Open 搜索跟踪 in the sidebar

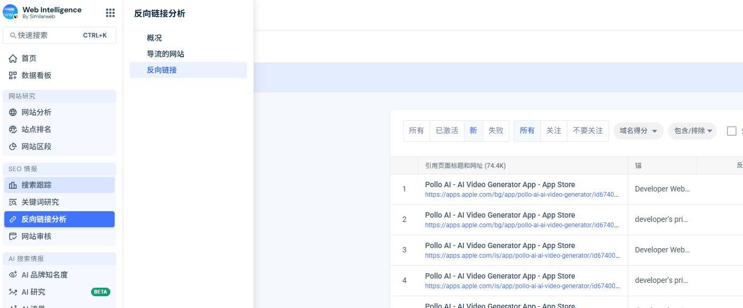tap(59, 185)
